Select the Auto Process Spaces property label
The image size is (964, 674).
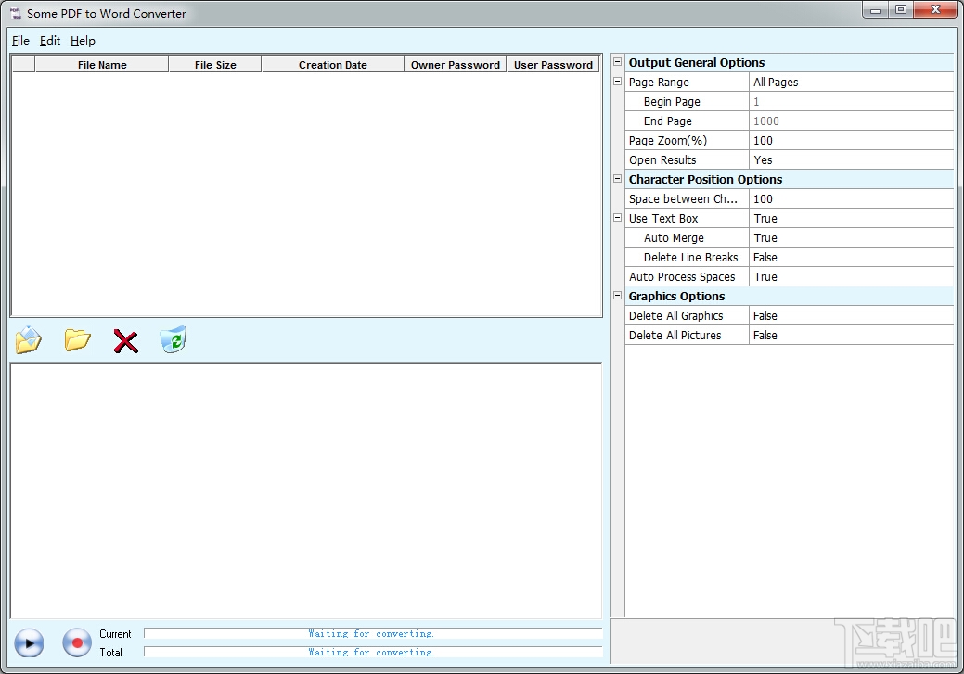(682, 277)
